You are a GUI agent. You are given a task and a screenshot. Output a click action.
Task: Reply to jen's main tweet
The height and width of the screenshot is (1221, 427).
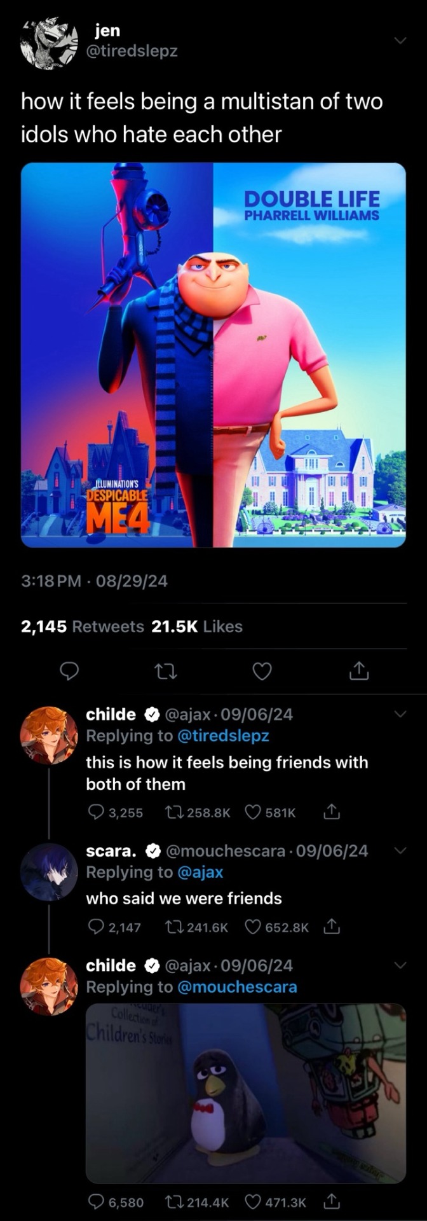[x=69, y=671]
